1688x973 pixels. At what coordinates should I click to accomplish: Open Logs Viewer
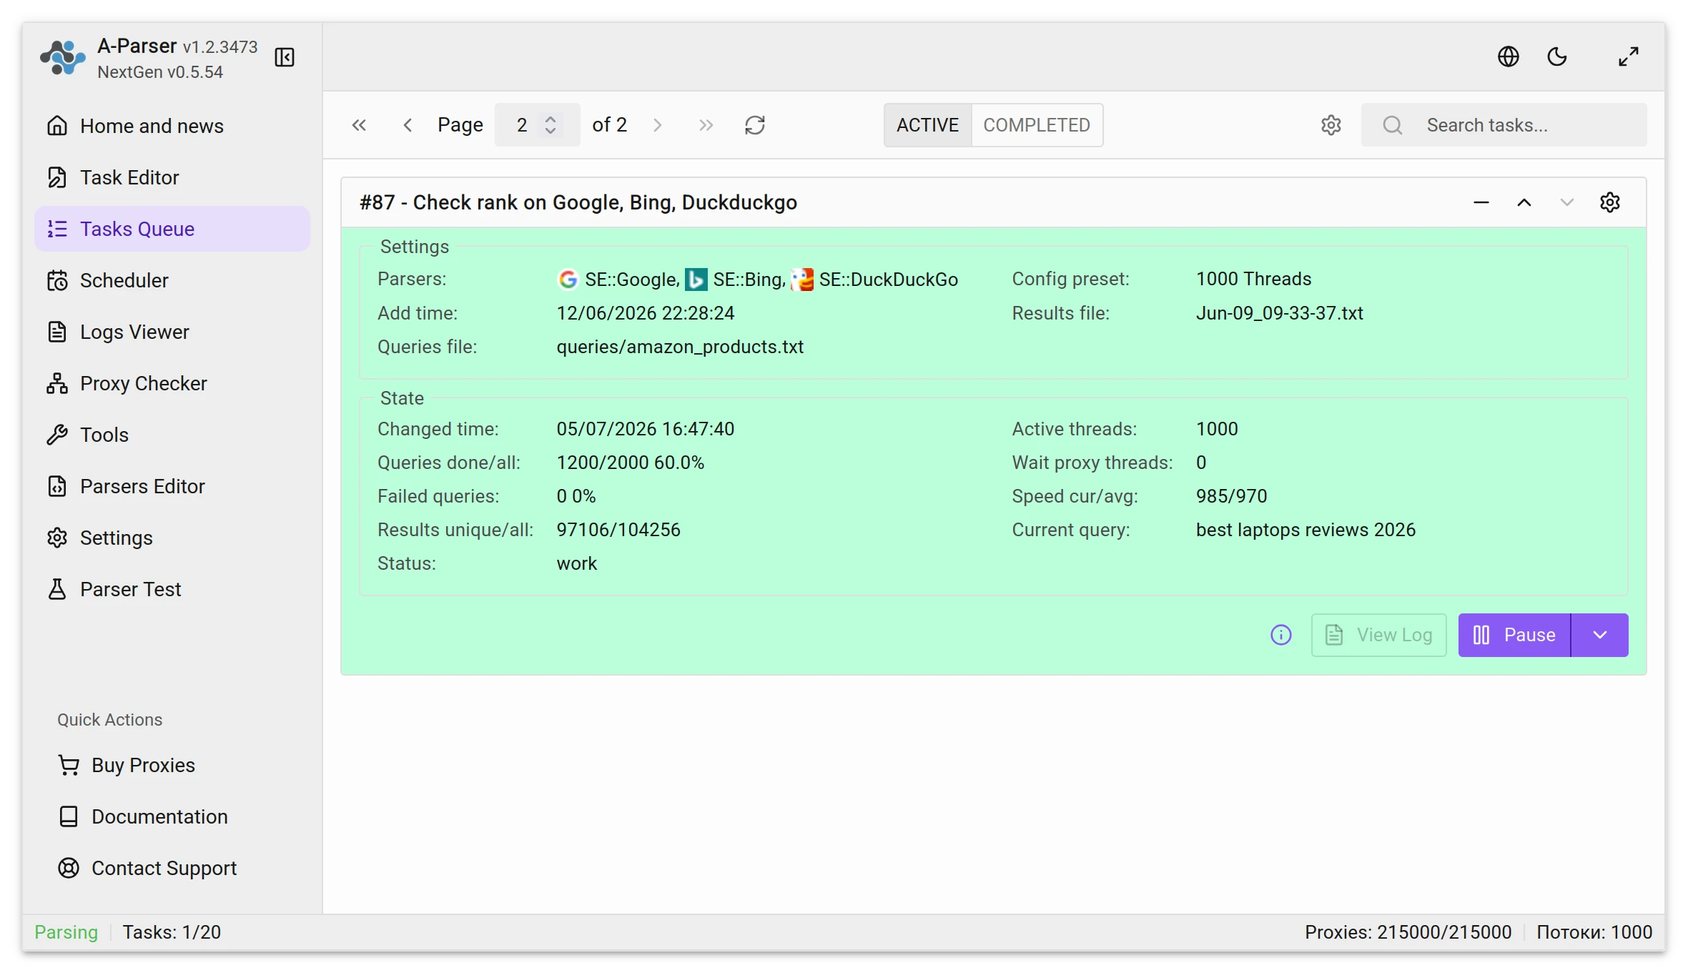[172, 332]
